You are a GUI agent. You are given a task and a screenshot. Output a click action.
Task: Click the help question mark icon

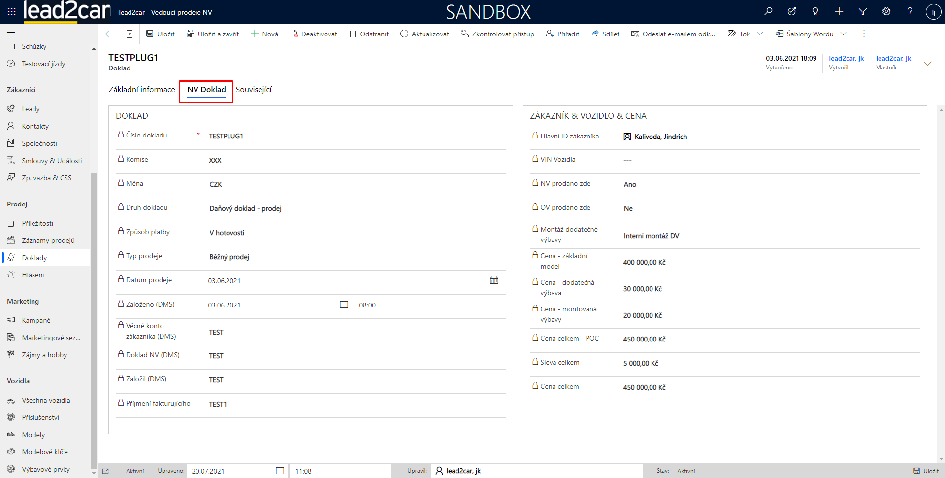tap(910, 12)
